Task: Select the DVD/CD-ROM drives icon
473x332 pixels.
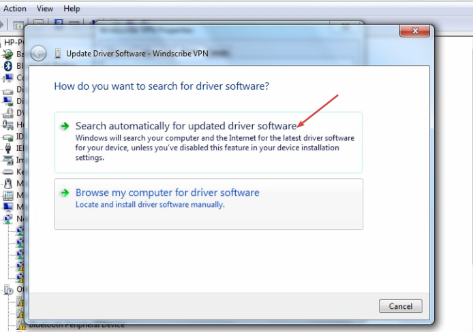Action: pos(7,113)
